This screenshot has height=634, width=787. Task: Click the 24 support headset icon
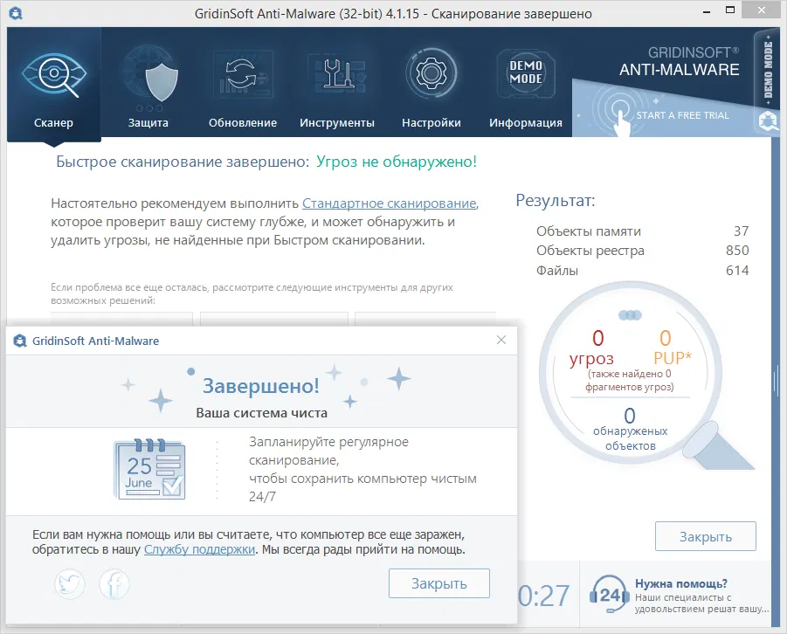coord(609,595)
